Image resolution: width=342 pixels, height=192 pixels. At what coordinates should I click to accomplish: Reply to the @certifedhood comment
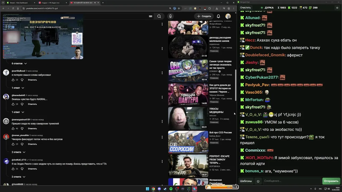tap(32, 80)
